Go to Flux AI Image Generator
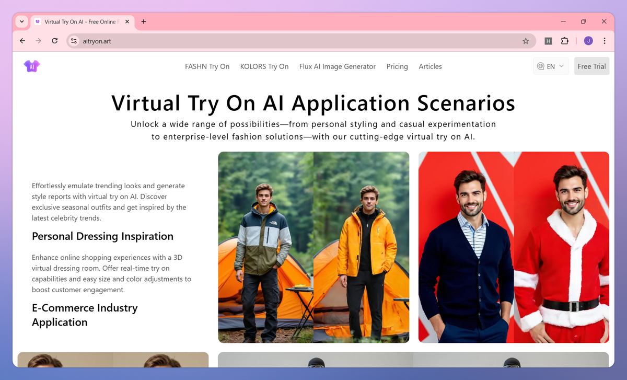627x380 pixels. click(x=338, y=66)
